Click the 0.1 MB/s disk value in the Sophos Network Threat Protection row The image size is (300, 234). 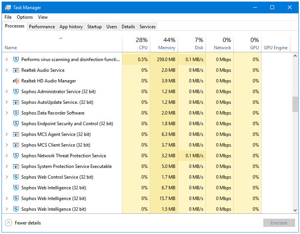click(x=194, y=156)
